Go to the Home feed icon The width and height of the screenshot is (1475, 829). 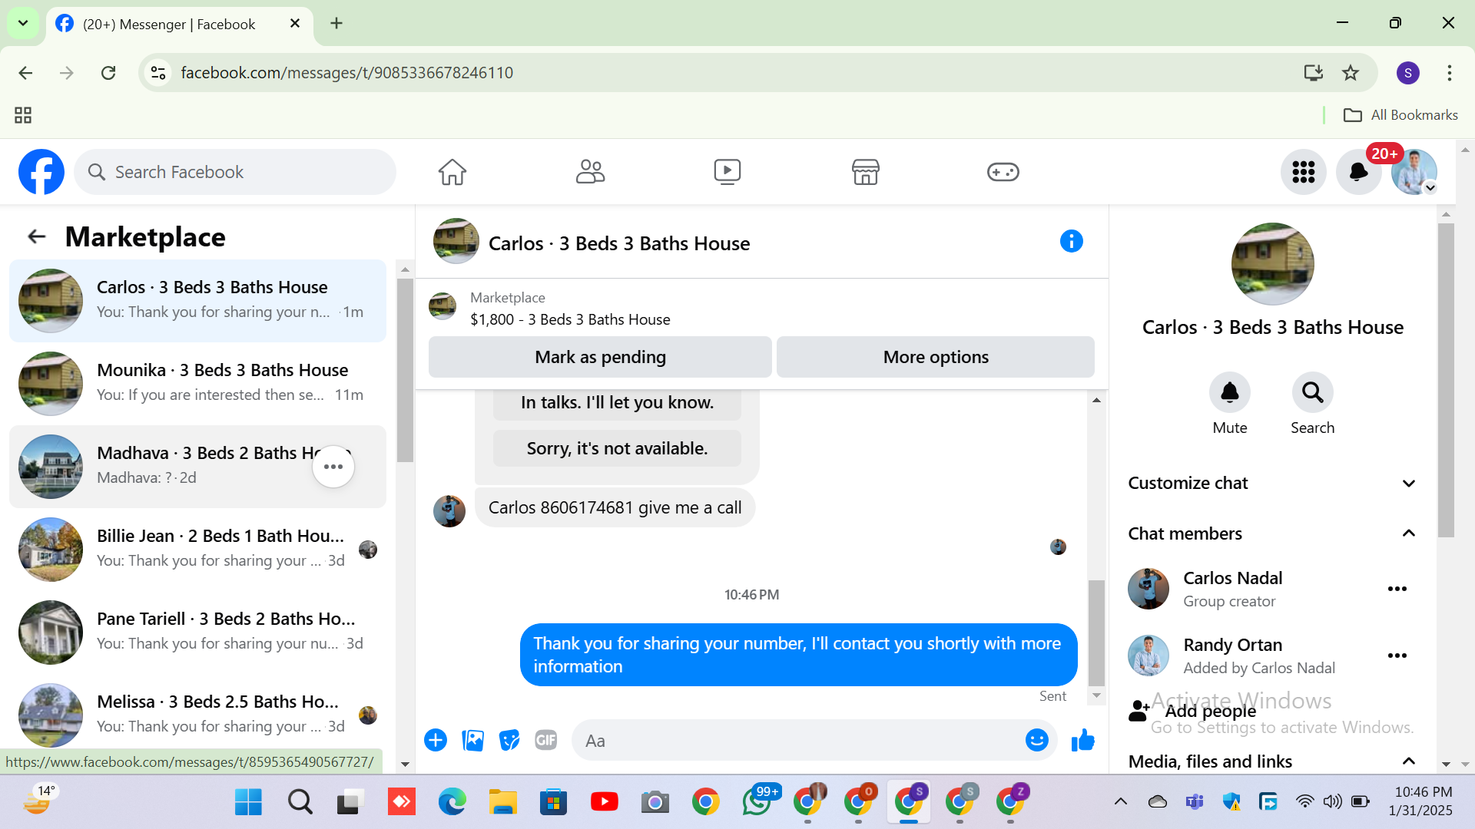tap(452, 172)
